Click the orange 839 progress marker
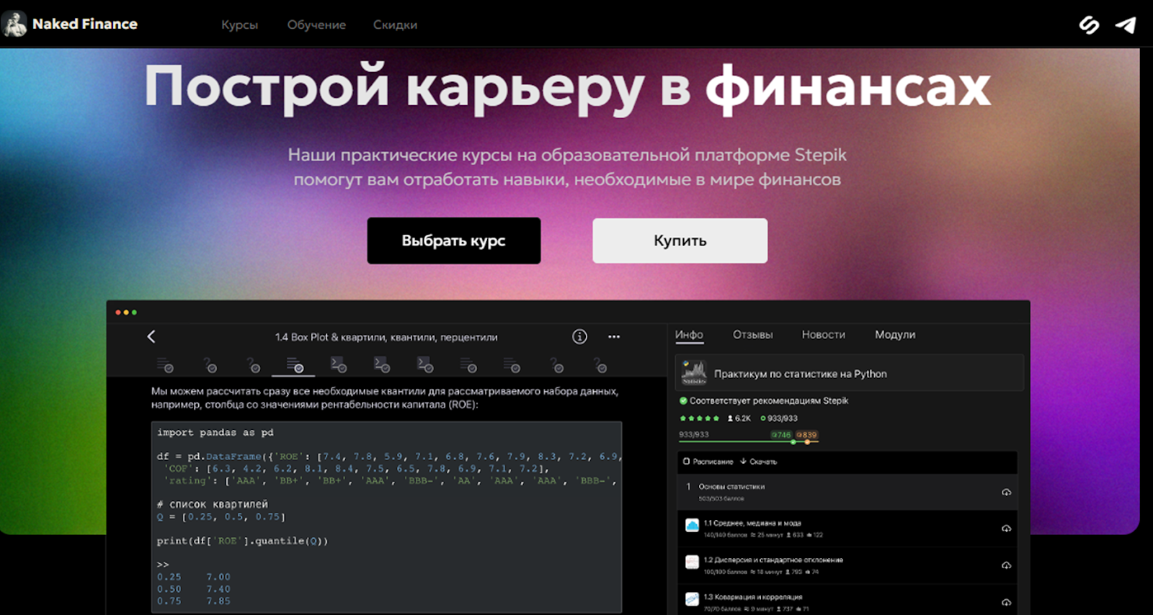Screen dimensions: 1153x615 click(807, 435)
